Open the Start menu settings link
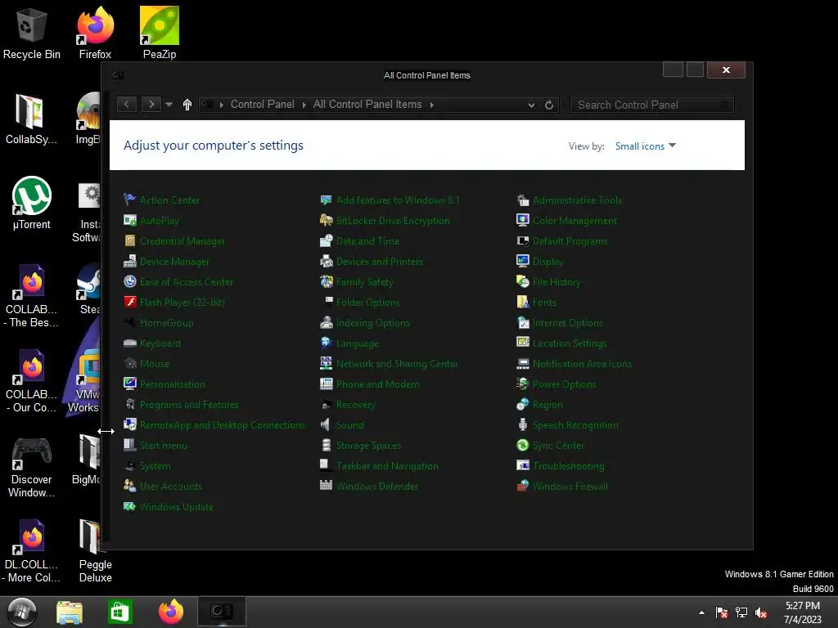The height and width of the screenshot is (628, 838). [x=163, y=446]
